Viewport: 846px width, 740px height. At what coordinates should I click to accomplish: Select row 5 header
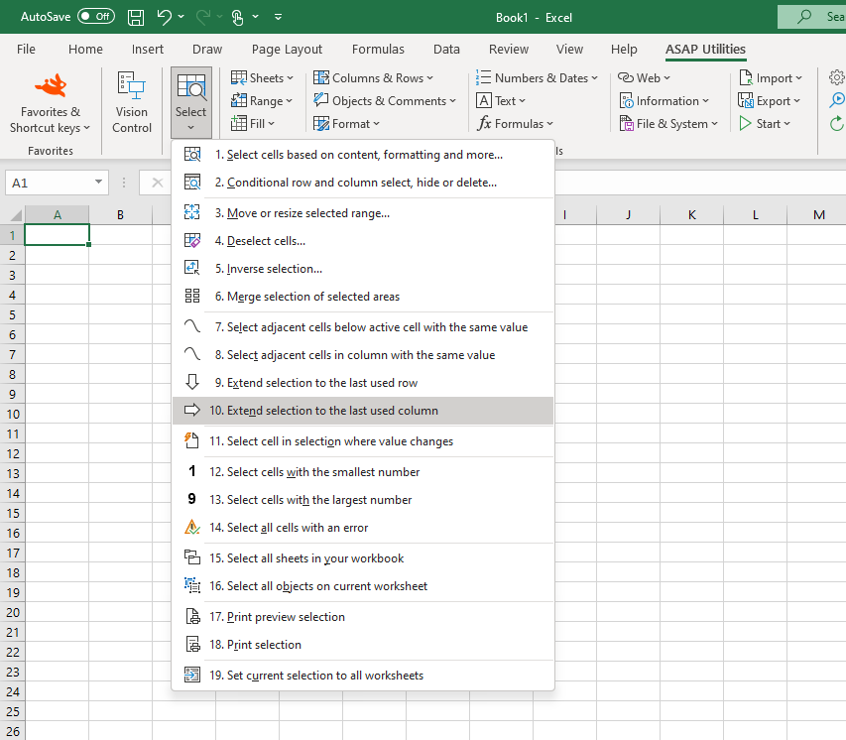[13, 314]
